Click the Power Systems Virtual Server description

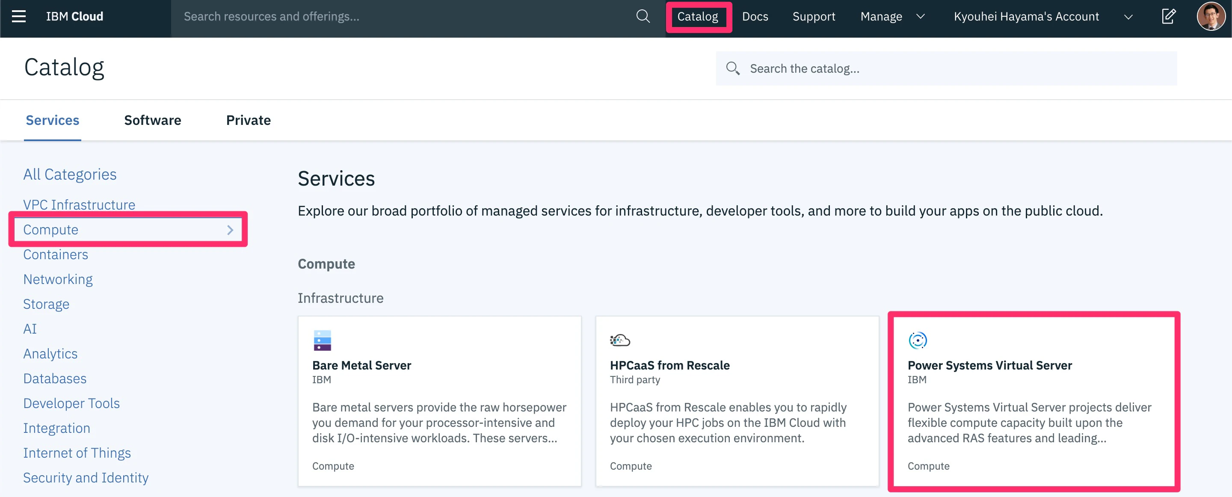(1029, 423)
